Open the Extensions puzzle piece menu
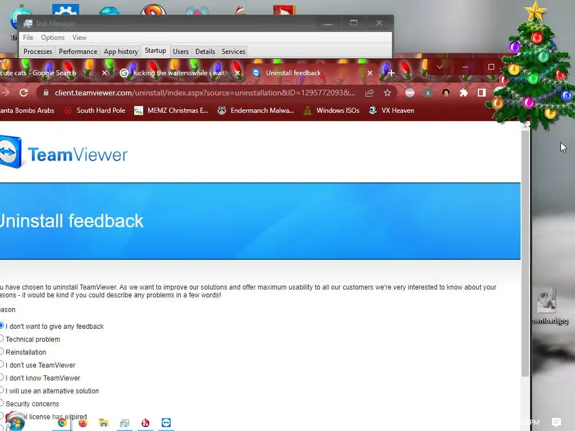This screenshot has height=431, width=575. 463,93
